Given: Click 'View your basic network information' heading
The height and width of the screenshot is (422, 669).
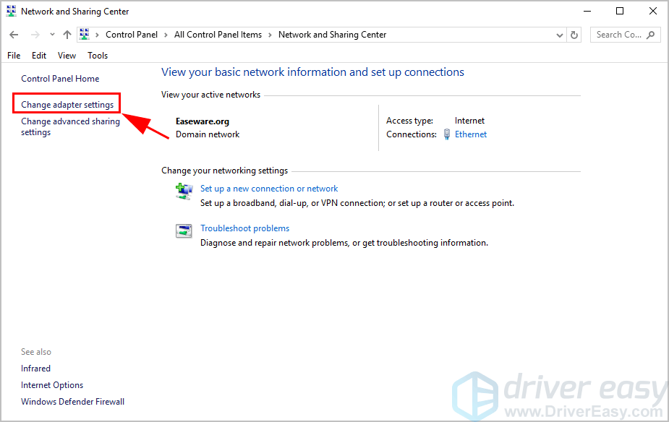Looking at the screenshot, I should (x=312, y=72).
